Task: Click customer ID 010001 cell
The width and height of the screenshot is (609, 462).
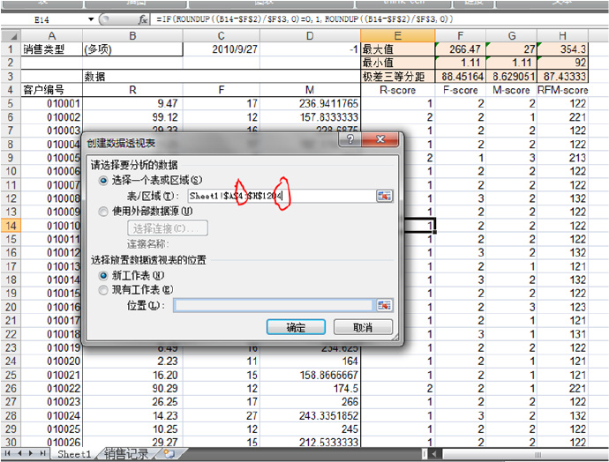Action: (x=51, y=103)
